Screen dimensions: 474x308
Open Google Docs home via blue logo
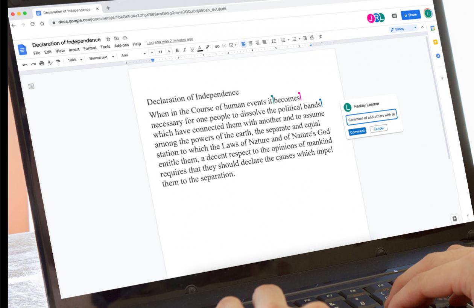coord(22,50)
